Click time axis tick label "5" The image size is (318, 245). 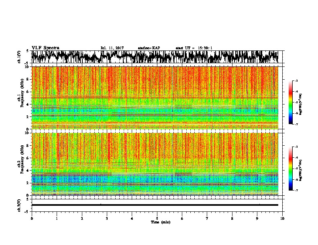(x=157, y=219)
